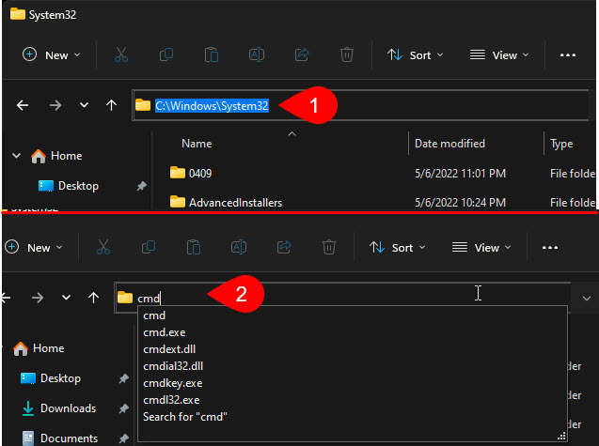Open recent locations chevron in upper window
Viewport: 599px width, 446px height.
(x=84, y=105)
